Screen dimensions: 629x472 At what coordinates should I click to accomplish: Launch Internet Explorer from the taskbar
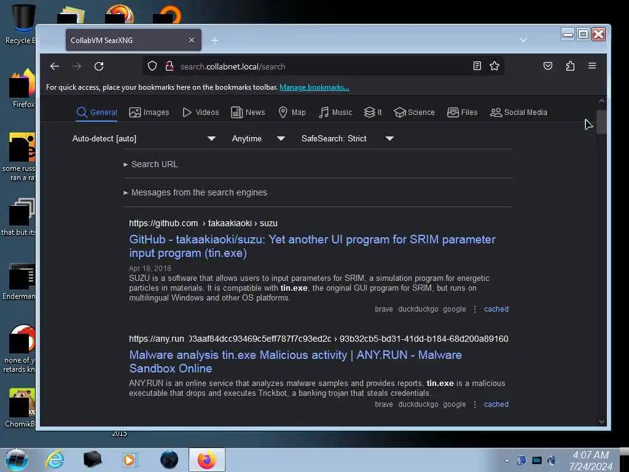point(55,460)
